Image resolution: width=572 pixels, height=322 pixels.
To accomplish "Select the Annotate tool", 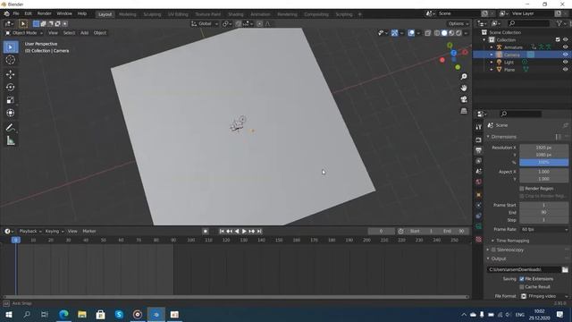I will pos(11,128).
